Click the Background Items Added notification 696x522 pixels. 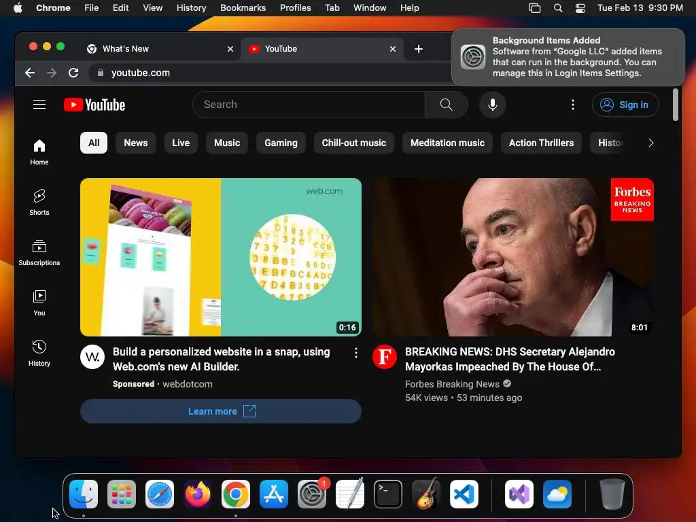[568, 57]
